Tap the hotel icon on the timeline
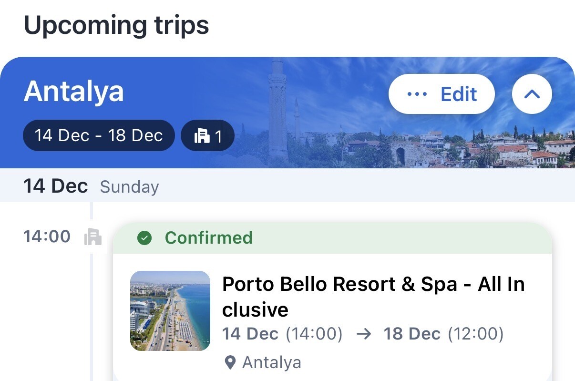 (x=93, y=237)
